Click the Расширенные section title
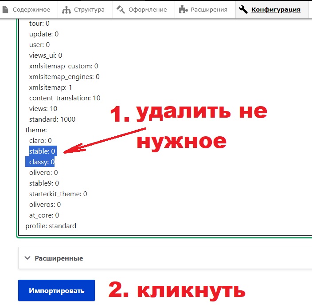The width and height of the screenshot is (312, 305). pyautogui.click(x=59, y=258)
